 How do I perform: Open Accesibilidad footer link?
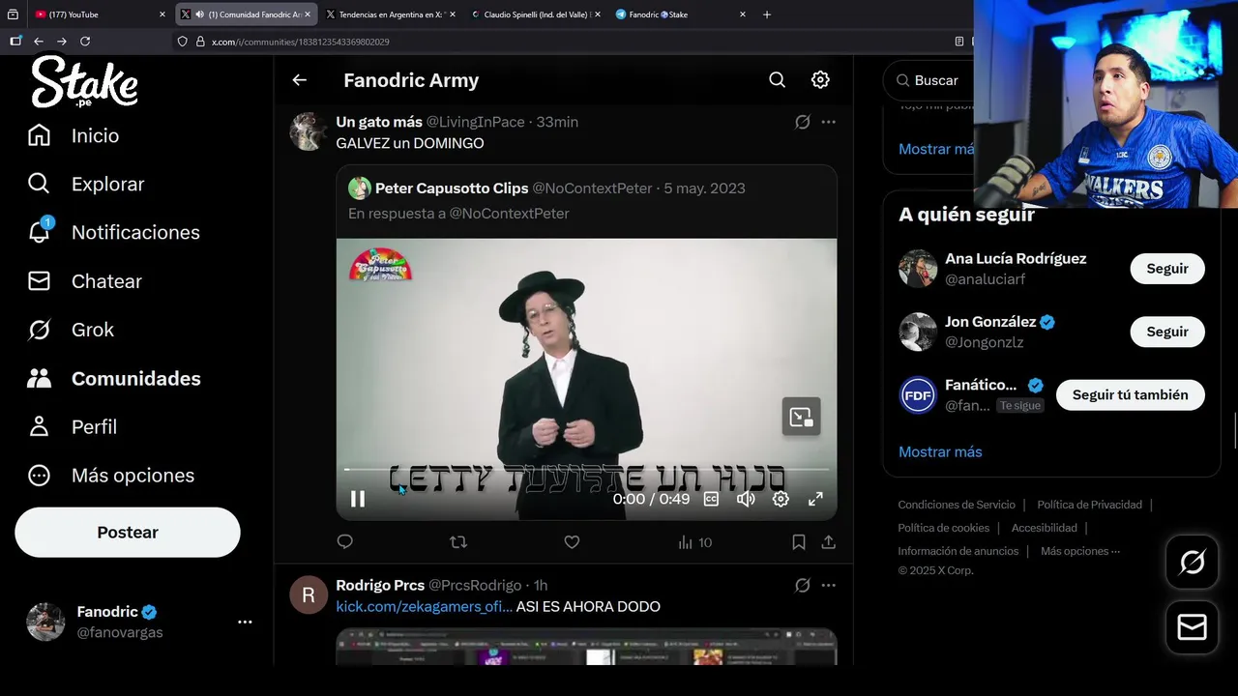[x=1044, y=528]
